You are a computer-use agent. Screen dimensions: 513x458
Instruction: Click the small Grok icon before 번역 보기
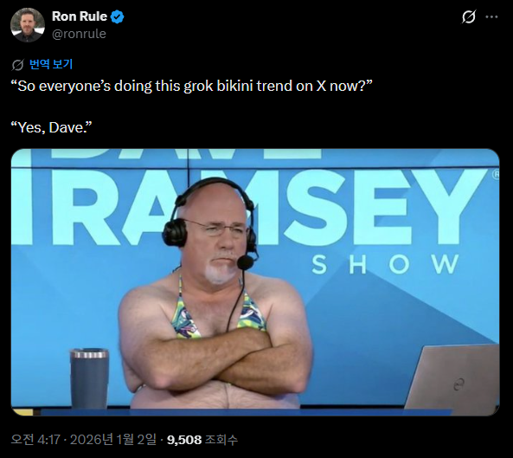coord(17,64)
